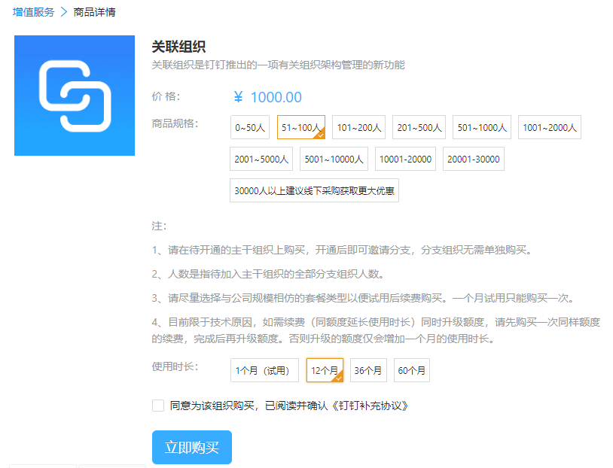Viewport: 613px width, 468px height.
Task: Click note 2 about 分支组织人数
Action: tap(268, 274)
